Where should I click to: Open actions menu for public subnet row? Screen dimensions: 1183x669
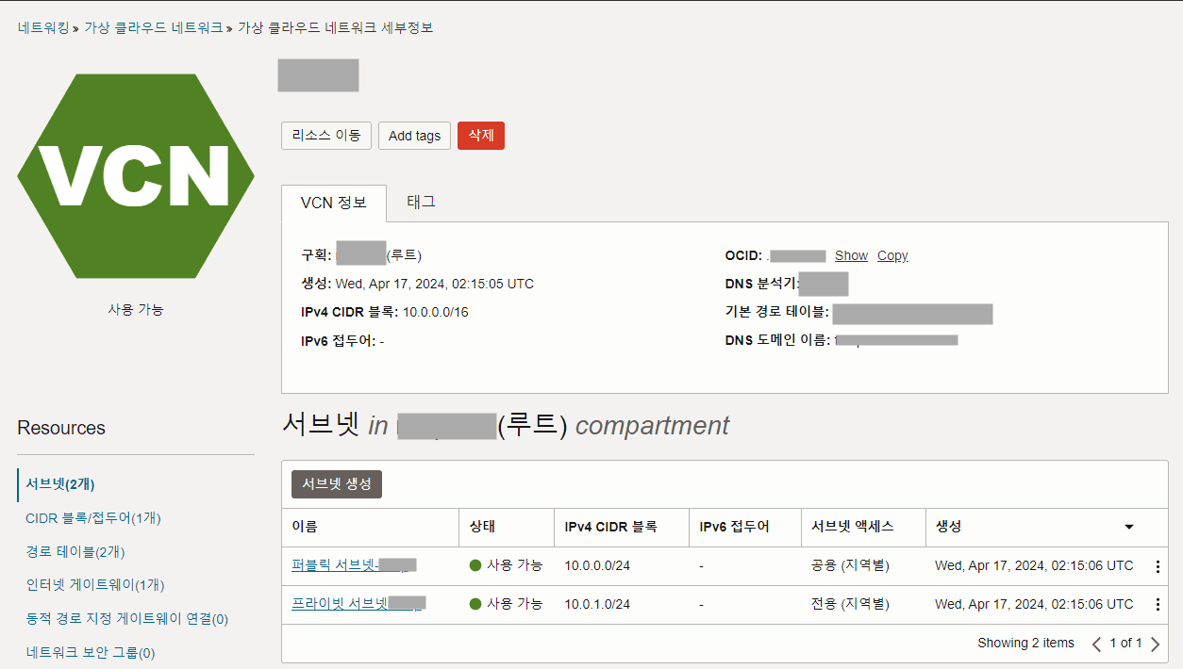click(x=1158, y=566)
